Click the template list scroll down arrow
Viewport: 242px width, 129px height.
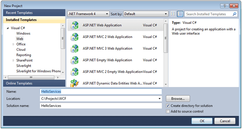point(166,85)
